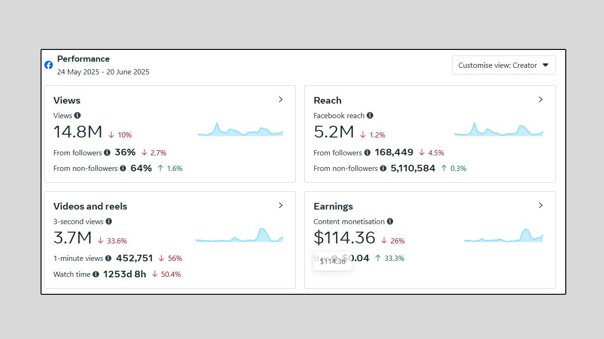Screen dimensions: 604x339
Task: Click the 1253d 8h watch time value
Action: [125, 274]
